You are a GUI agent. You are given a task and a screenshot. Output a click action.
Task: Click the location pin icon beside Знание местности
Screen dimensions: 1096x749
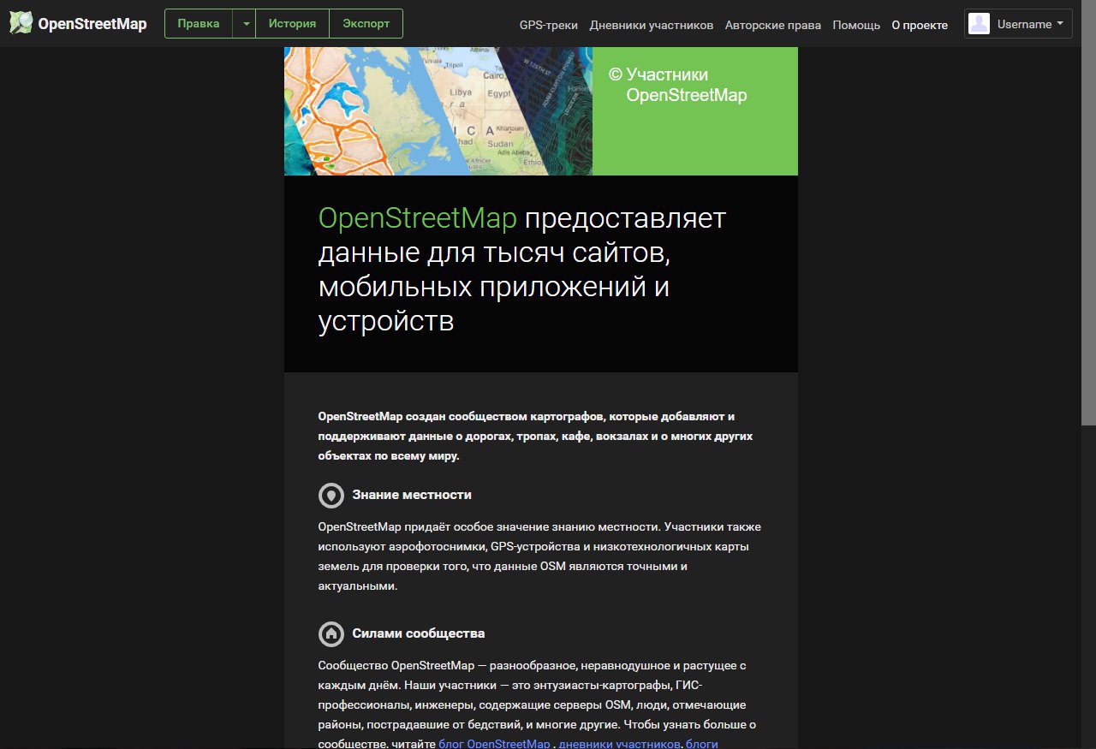coord(331,495)
